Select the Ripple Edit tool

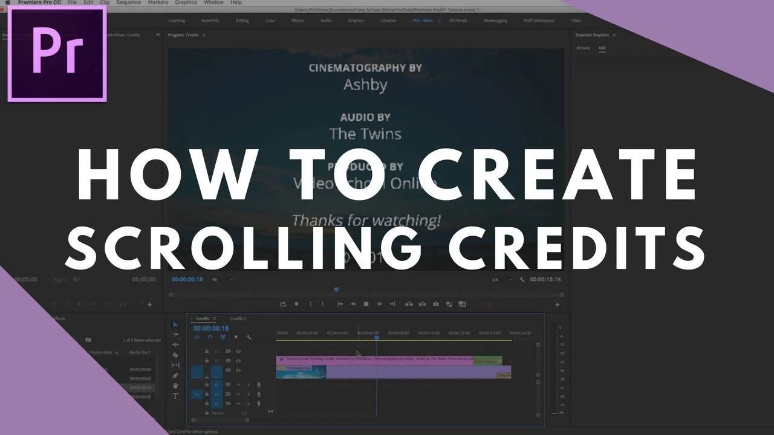(x=175, y=344)
